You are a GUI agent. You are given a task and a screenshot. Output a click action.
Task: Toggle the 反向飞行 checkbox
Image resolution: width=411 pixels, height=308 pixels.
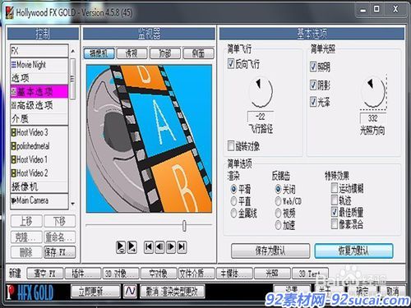pyautogui.click(x=231, y=64)
